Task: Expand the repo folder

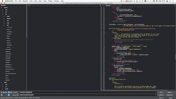Action: click(x=4, y=23)
